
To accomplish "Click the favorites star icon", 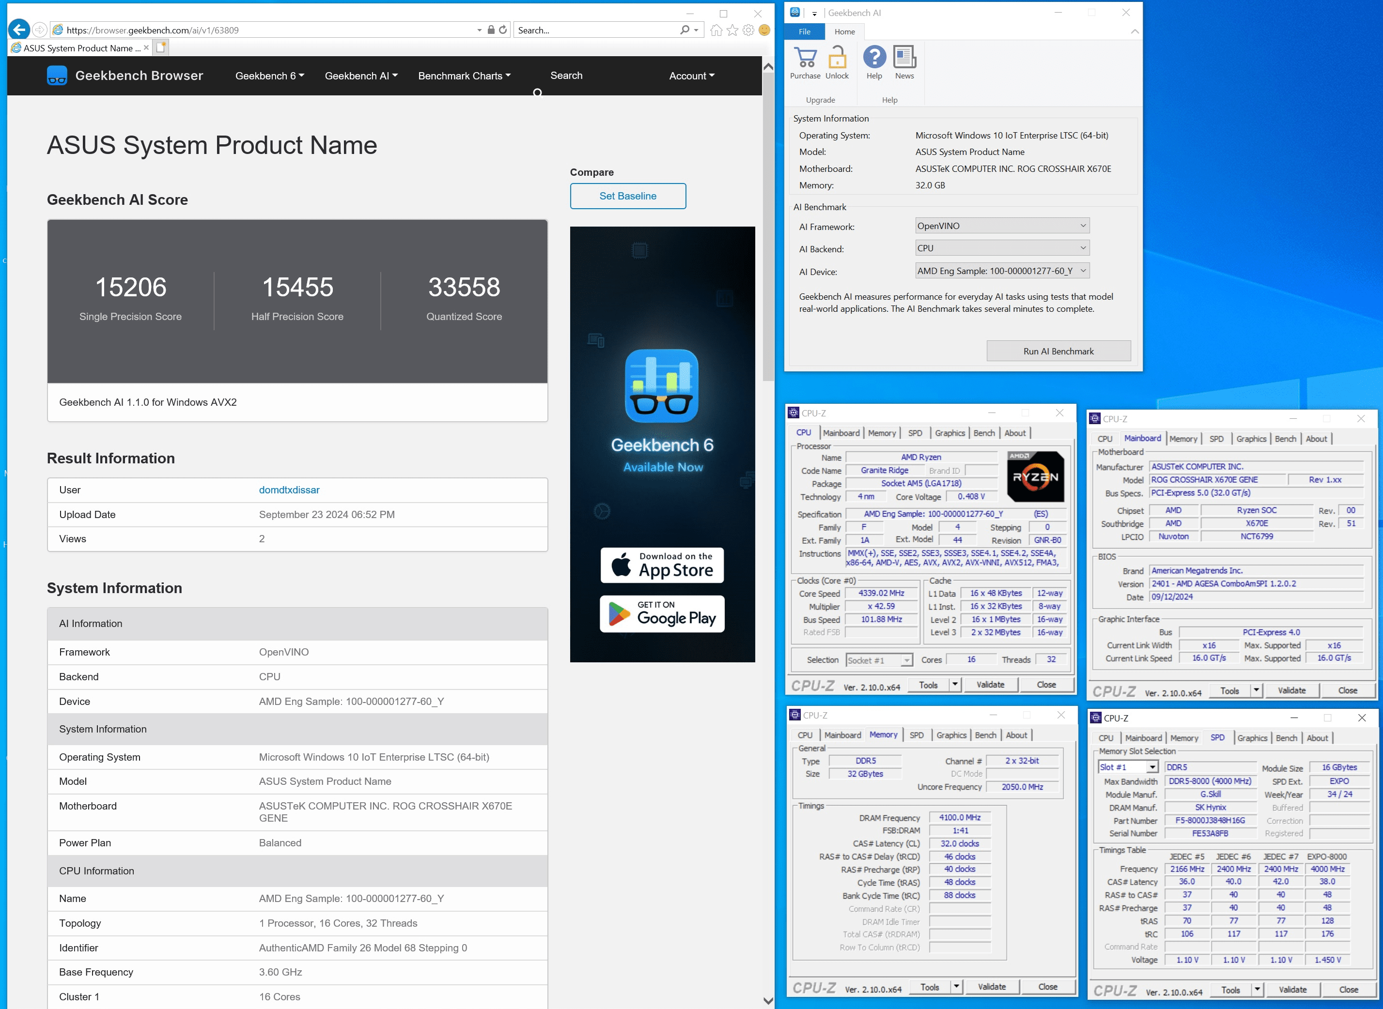I will (x=732, y=30).
